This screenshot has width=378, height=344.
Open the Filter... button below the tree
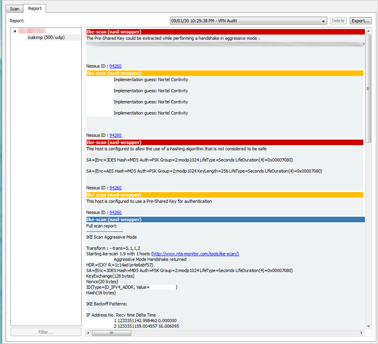tap(46, 332)
